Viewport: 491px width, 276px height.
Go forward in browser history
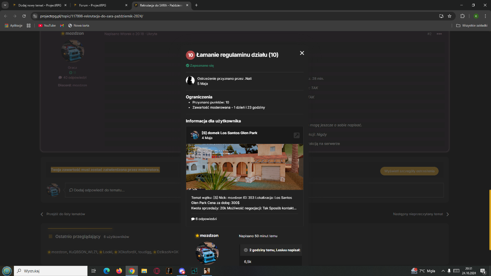[x=15, y=16]
